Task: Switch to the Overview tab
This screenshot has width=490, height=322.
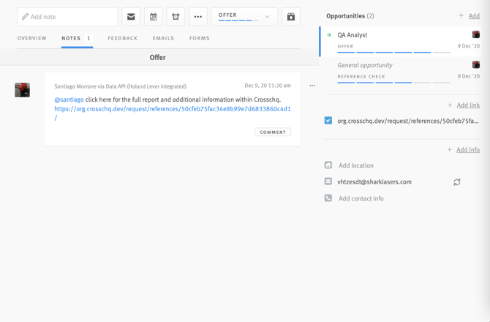Action: click(x=32, y=38)
